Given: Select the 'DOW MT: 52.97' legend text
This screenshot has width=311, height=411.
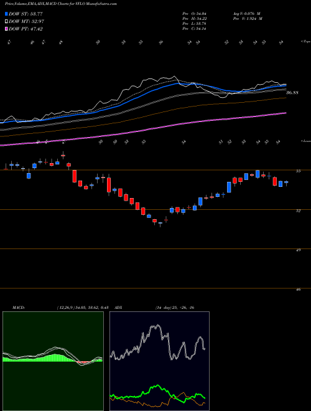Looking at the screenshot, I should [26, 21].
